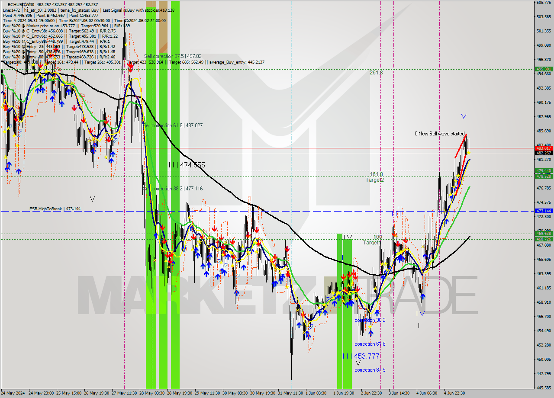Screen dimensions: 554x398
Task: Select the '||| 474.555' annotation
Action: [x=187, y=165]
